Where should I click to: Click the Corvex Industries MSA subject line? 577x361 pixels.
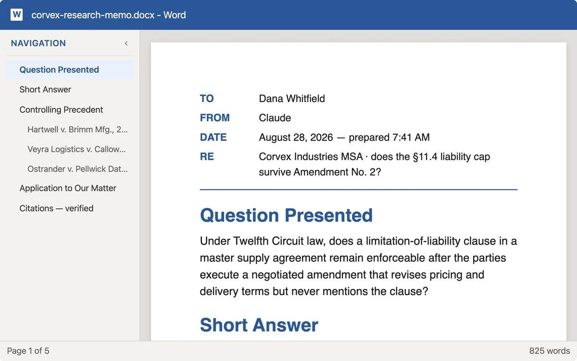375,164
